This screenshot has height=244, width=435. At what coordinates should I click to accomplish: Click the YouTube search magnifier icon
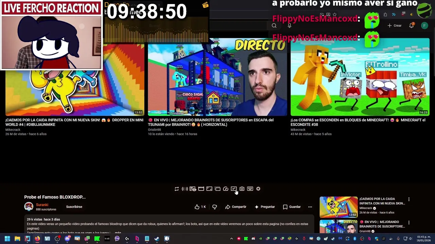click(274, 25)
